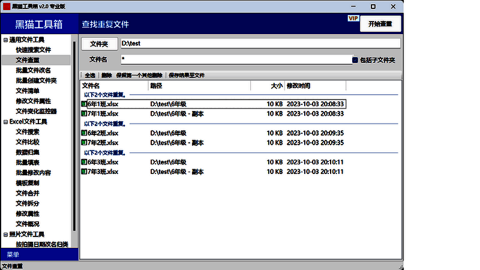Click the Excel icon of 6年1班.xlsx
The width and height of the screenshot is (480, 270).
click(x=84, y=104)
